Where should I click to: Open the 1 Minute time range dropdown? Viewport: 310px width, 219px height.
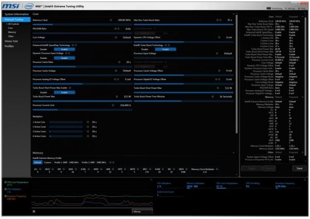point(142,211)
